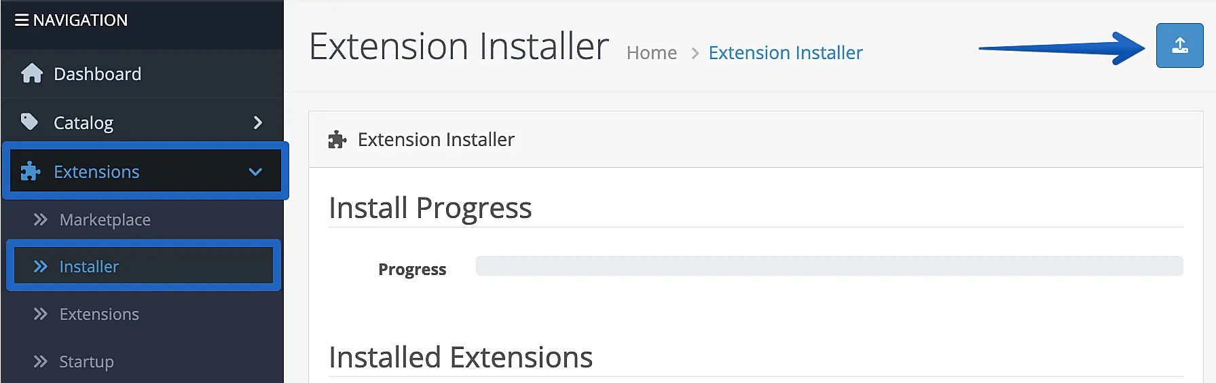Click the NAVIGATION header text
The width and height of the screenshot is (1216, 383).
(80, 20)
